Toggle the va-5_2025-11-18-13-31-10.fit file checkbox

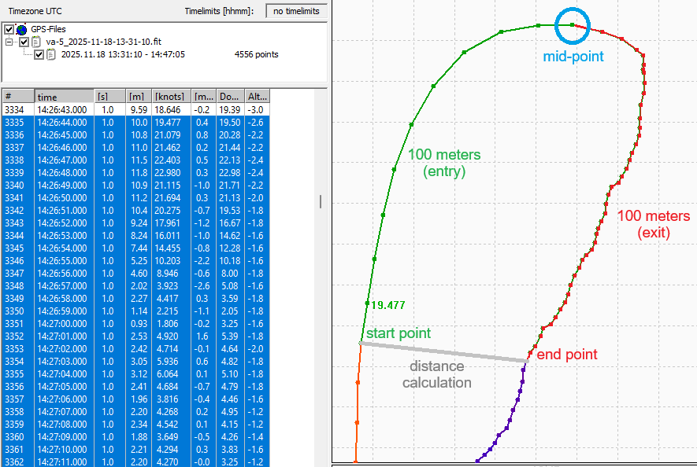pyautogui.click(x=24, y=42)
